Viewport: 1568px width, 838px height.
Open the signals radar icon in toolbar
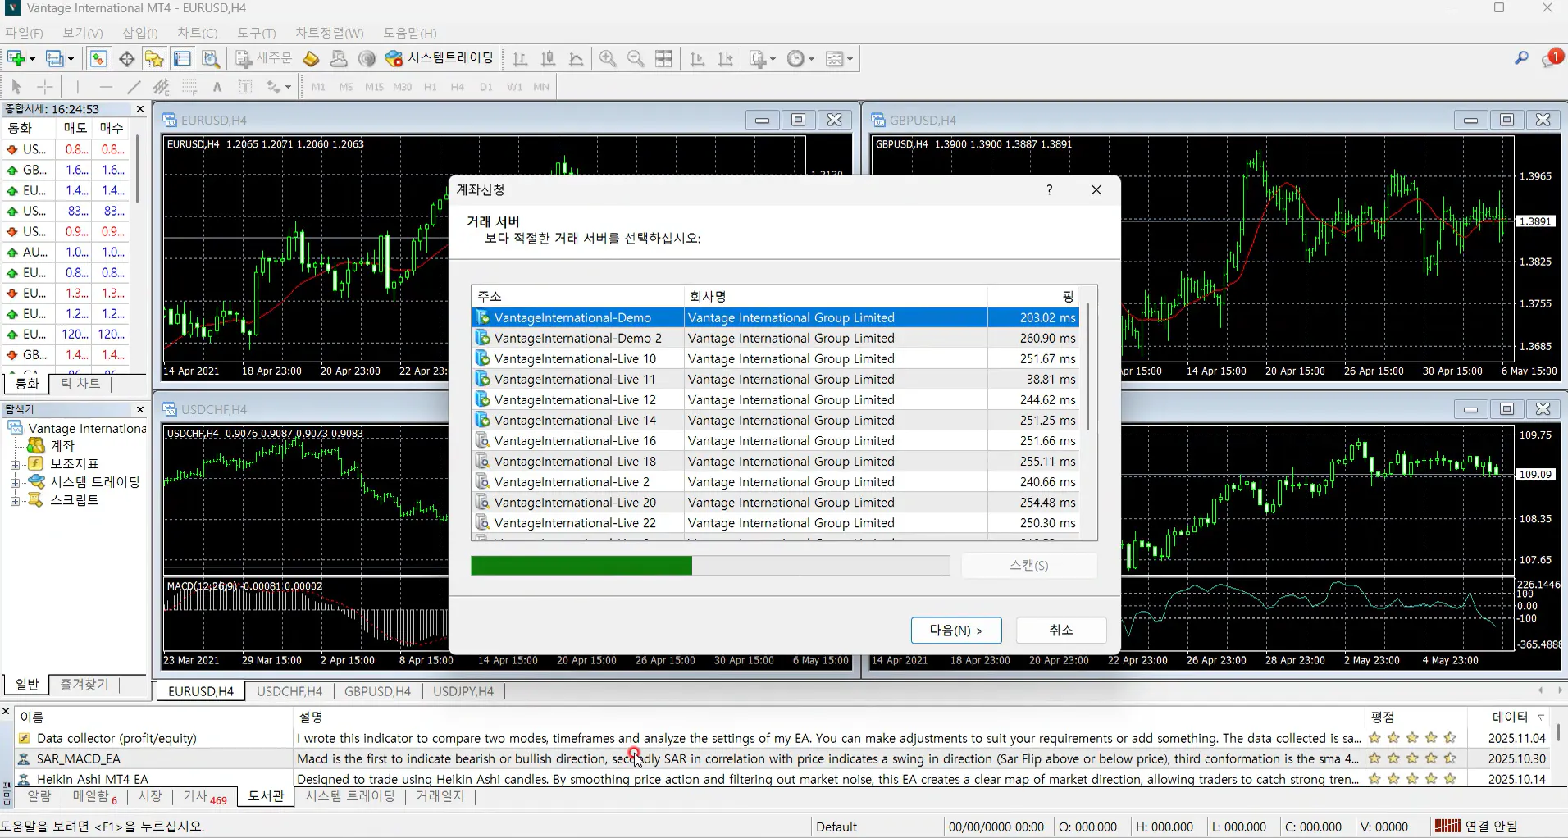367,58
